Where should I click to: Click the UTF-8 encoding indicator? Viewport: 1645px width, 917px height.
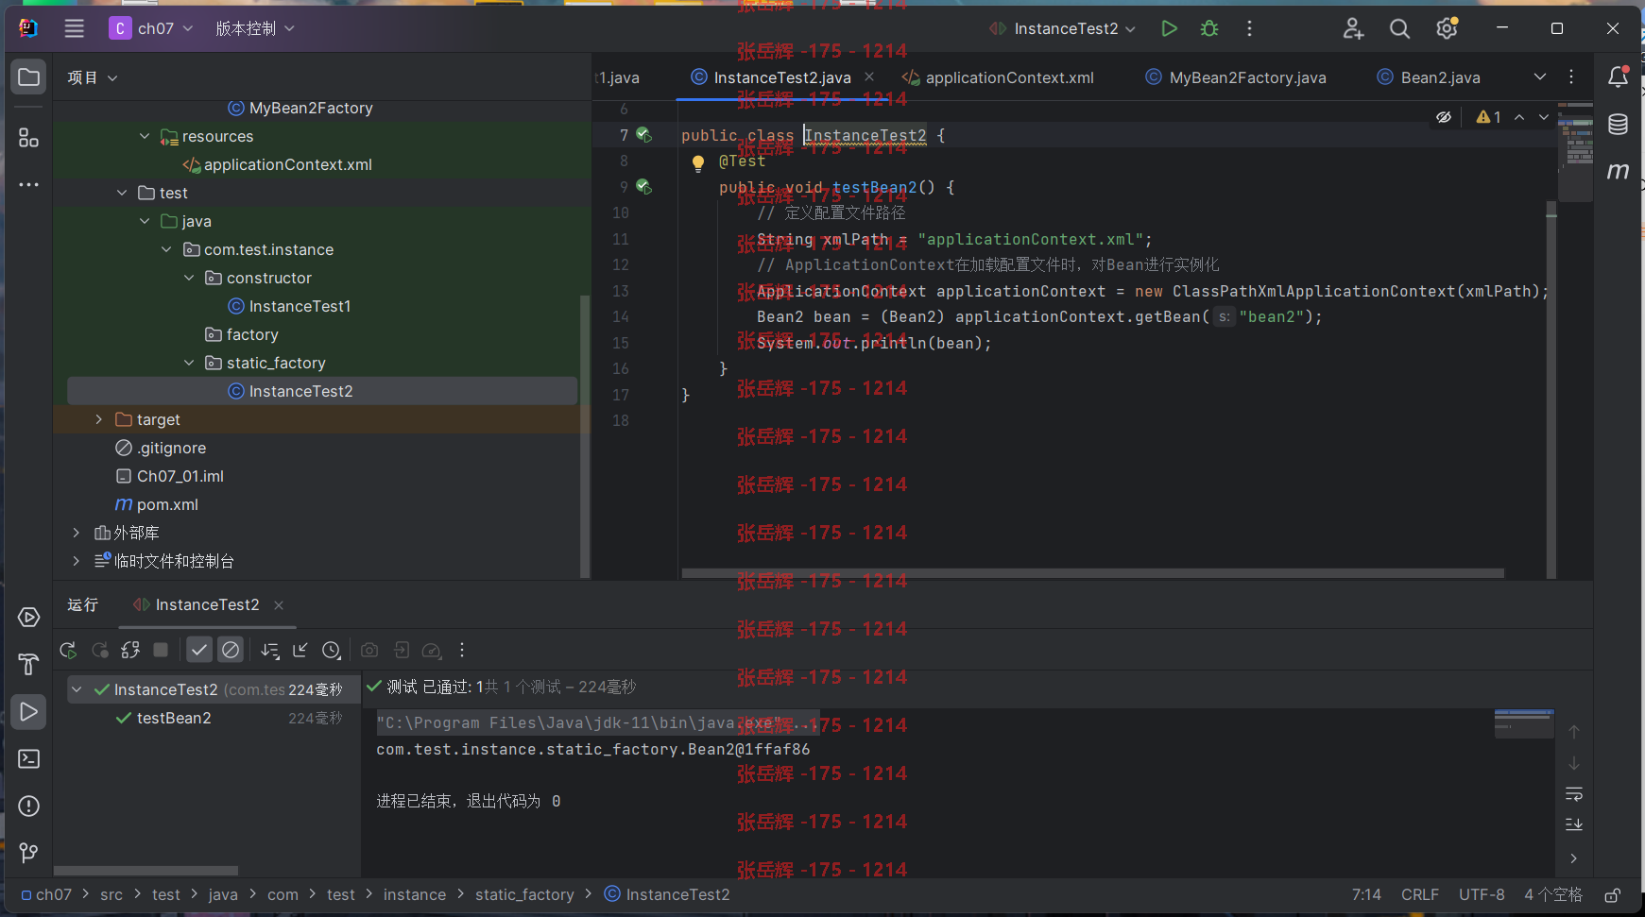pyautogui.click(x=1482, y=894)
